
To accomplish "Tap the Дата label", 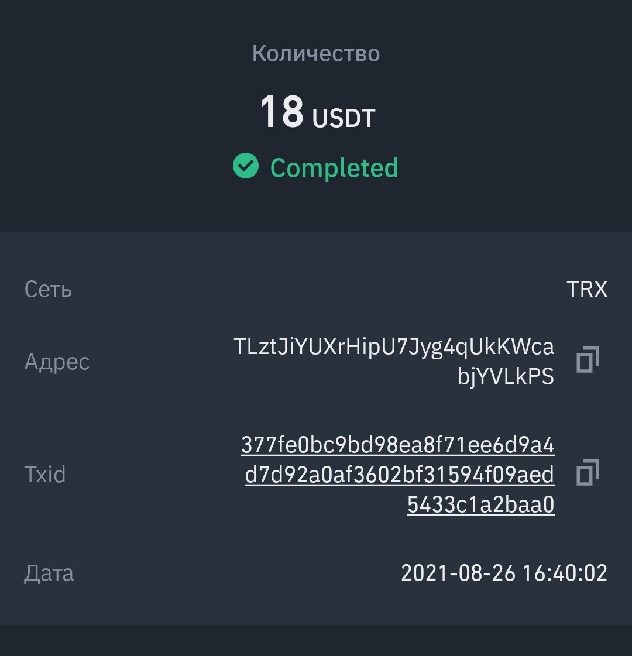I will (49, 573).
